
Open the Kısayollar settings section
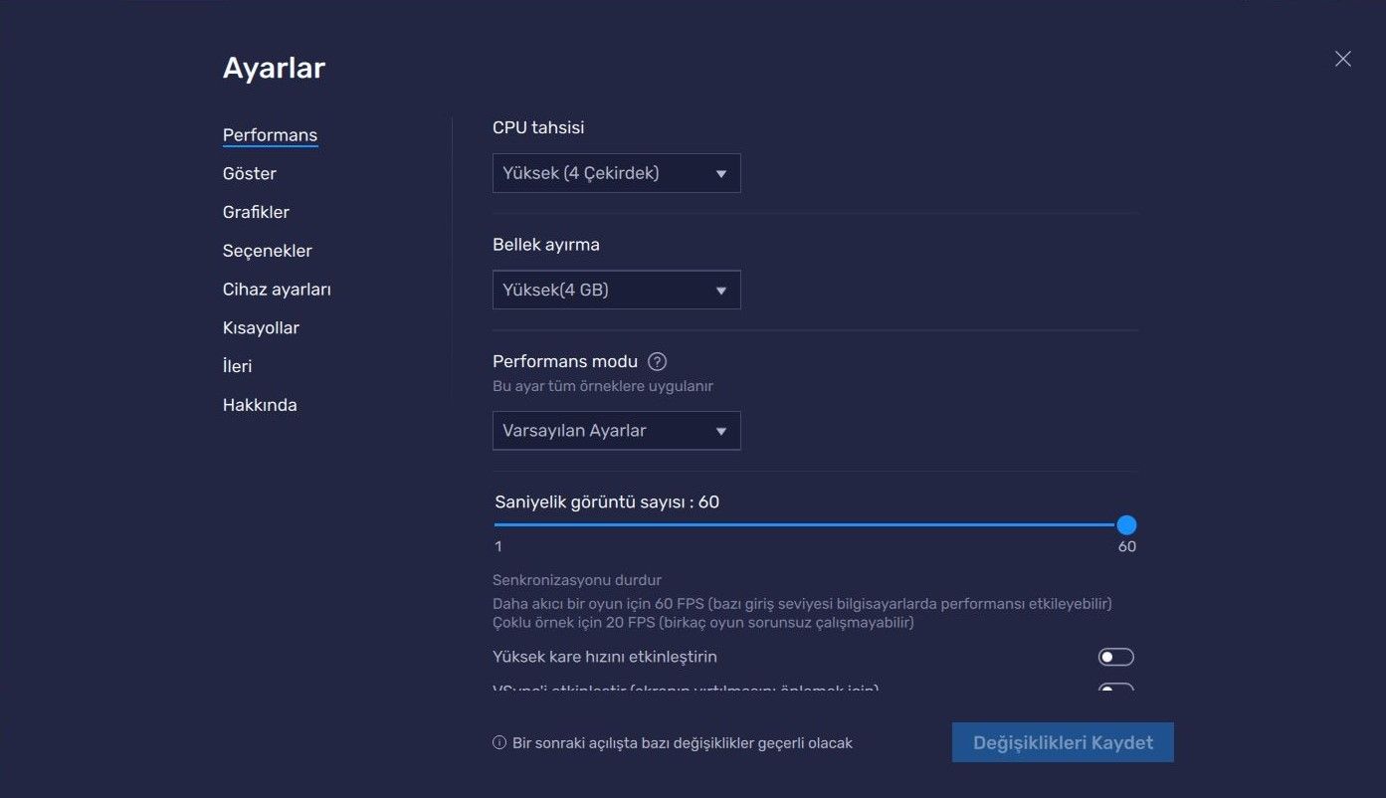pos(261,328)
